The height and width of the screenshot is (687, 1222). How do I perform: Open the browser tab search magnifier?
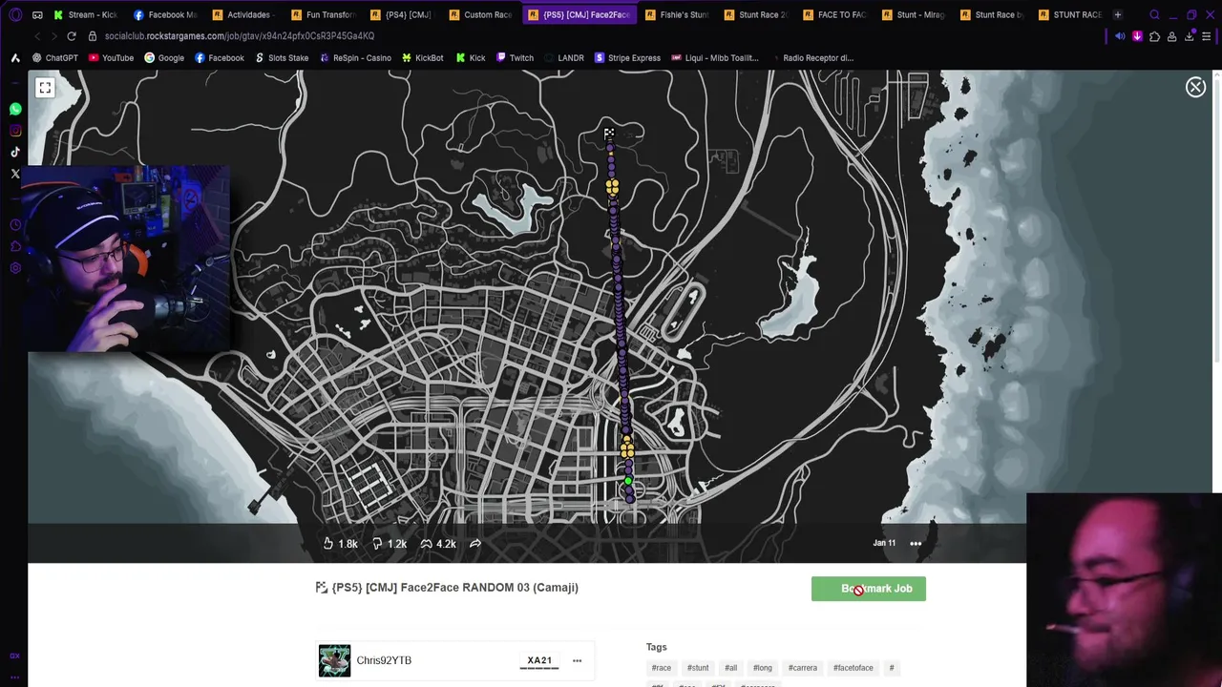[x=1154, y=15]
